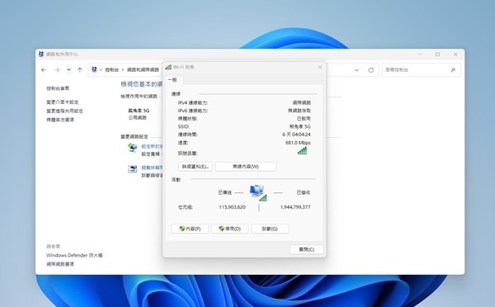This screenshot has width=495, height=307.
Task: Close the Wi-Fi status dialog with X
Action: coord(320,68)
